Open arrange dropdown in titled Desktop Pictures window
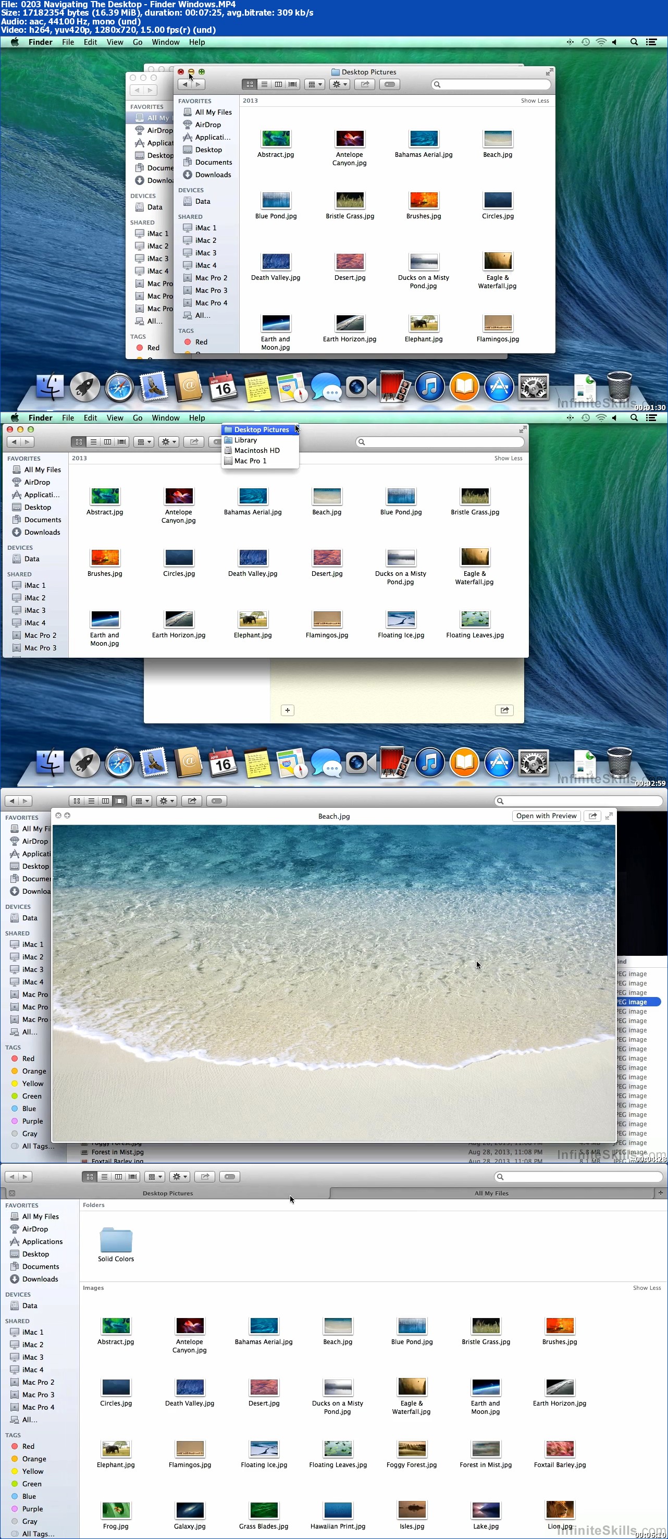The image size is (668, 1539). [x=314, y=84]
